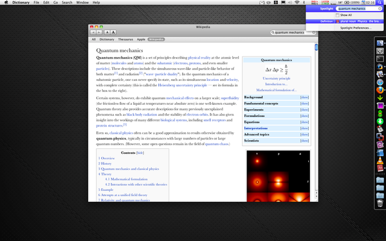Click the Dictionary window search field
The height and width of the screenshot is (241, 386).
point(293,33)
